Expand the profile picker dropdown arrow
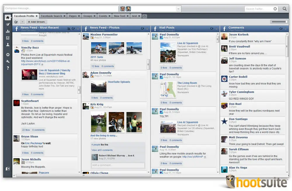This screenshot has width=292, height=191. (178, 9)
